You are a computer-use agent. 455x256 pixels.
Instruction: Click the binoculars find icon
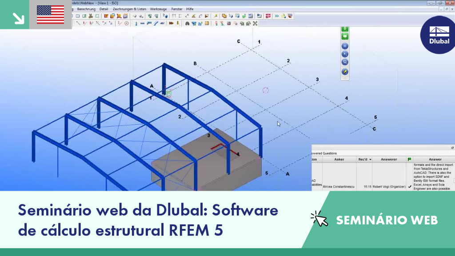click(x=188, y=24)
